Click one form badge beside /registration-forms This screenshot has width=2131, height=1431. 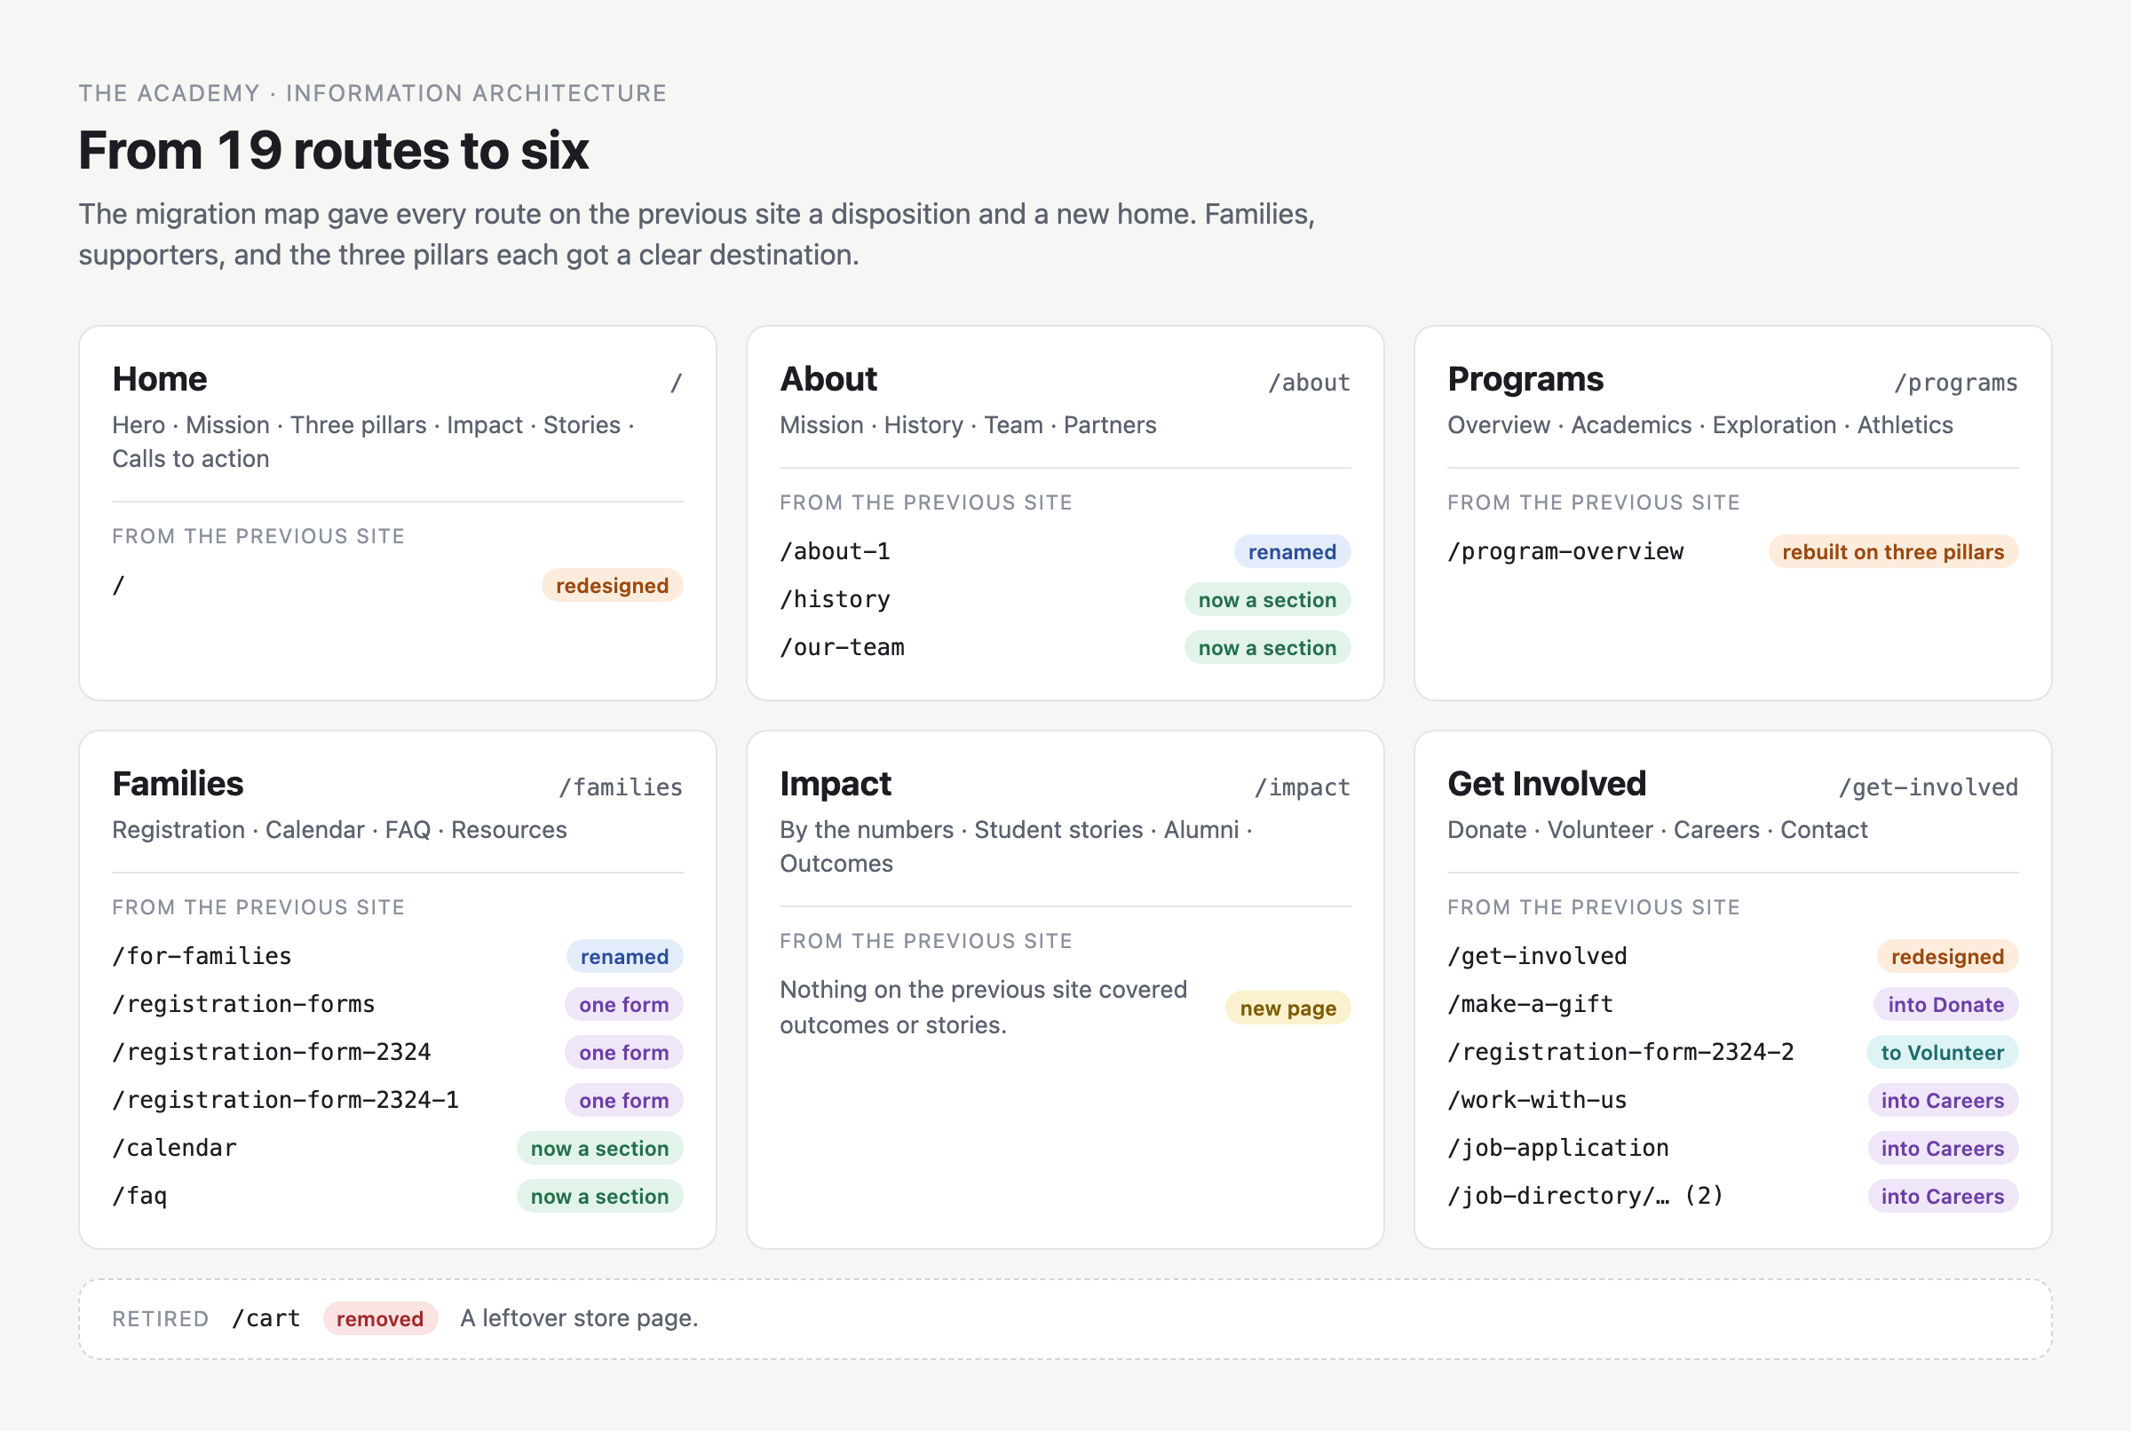(x=623, y=1004)
